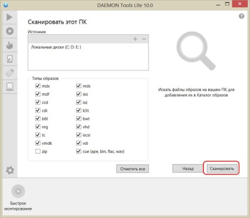
Task: Click the Отметить все button
Action: (133, 169)
